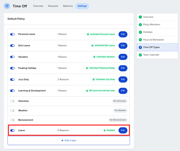The height and width of the screenshot is (151, 180).
Task: Click the step 6 Team Calendar icon
Action: pos(140,55)
